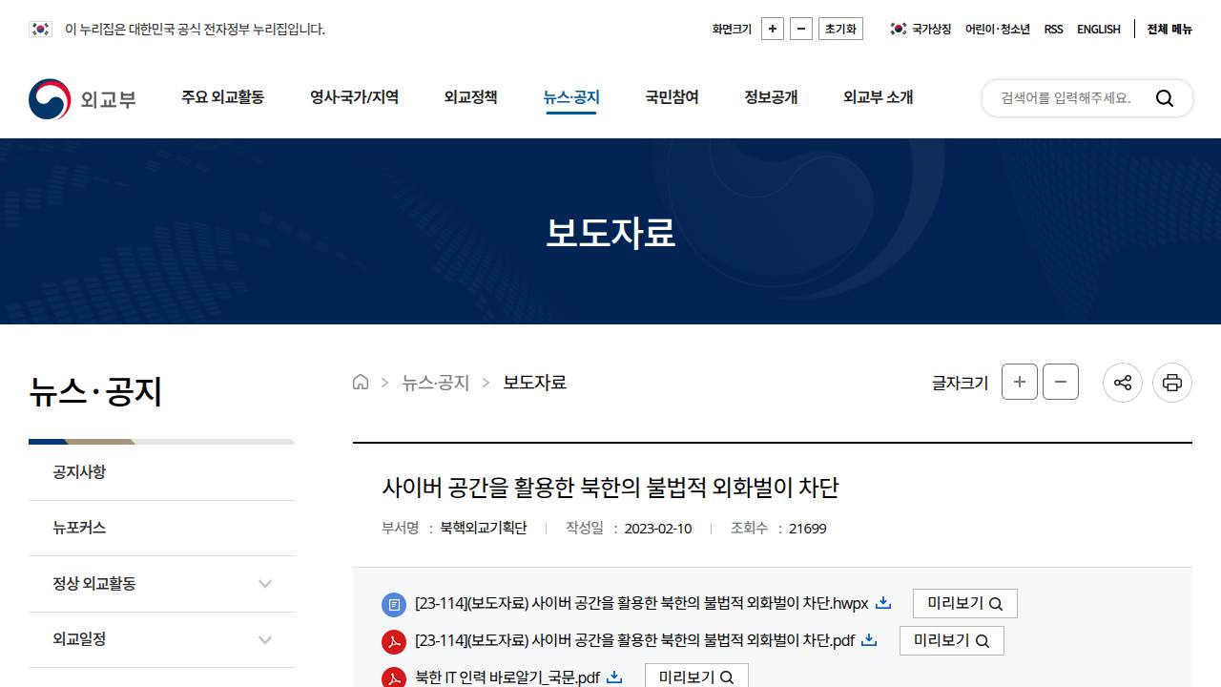1221x687 pixels.
Task: Click department name 북핵외교기획단
Action: [483, 529]
